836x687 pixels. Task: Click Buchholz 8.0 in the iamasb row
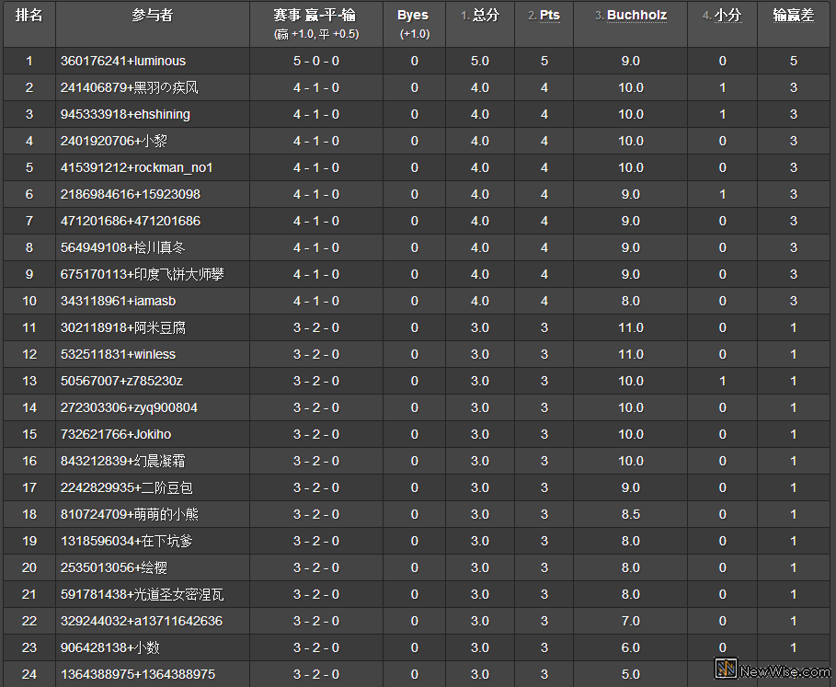(631, 301)
